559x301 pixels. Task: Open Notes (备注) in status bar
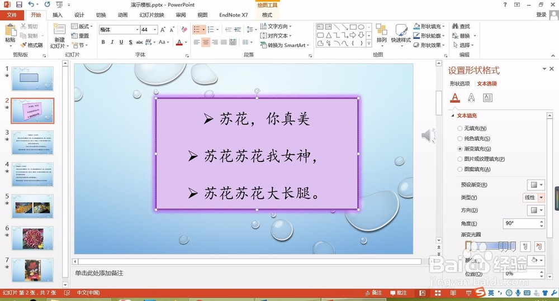[373, 293]
